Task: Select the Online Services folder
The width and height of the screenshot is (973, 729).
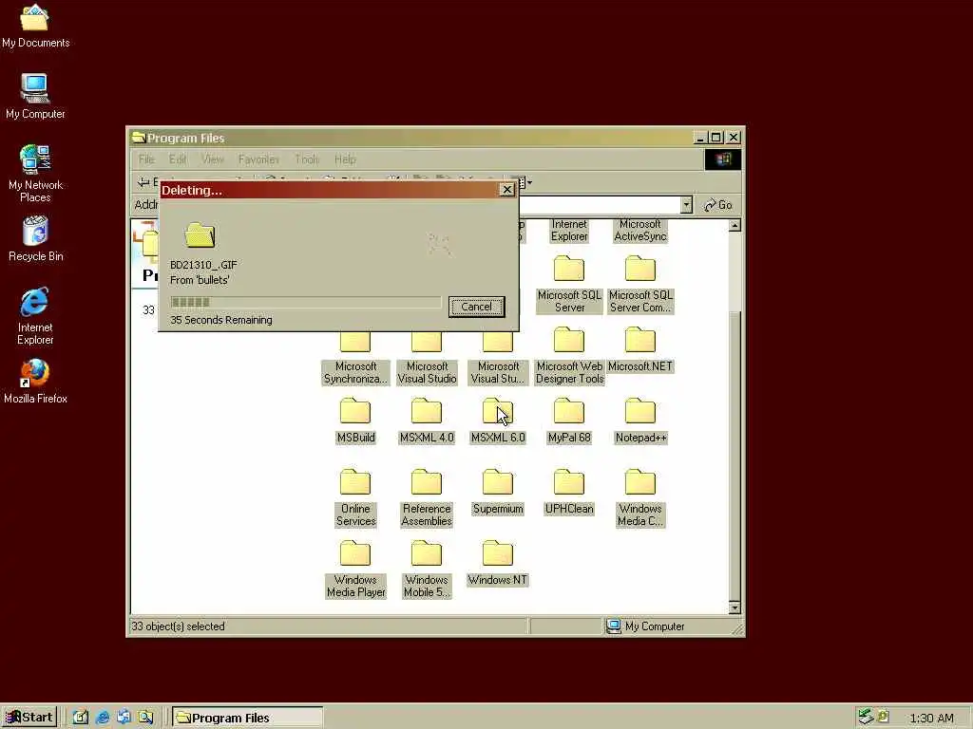Action: tap(355, 499)
